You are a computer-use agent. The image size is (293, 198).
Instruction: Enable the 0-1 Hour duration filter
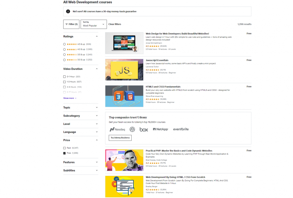[x=64, y=77]
